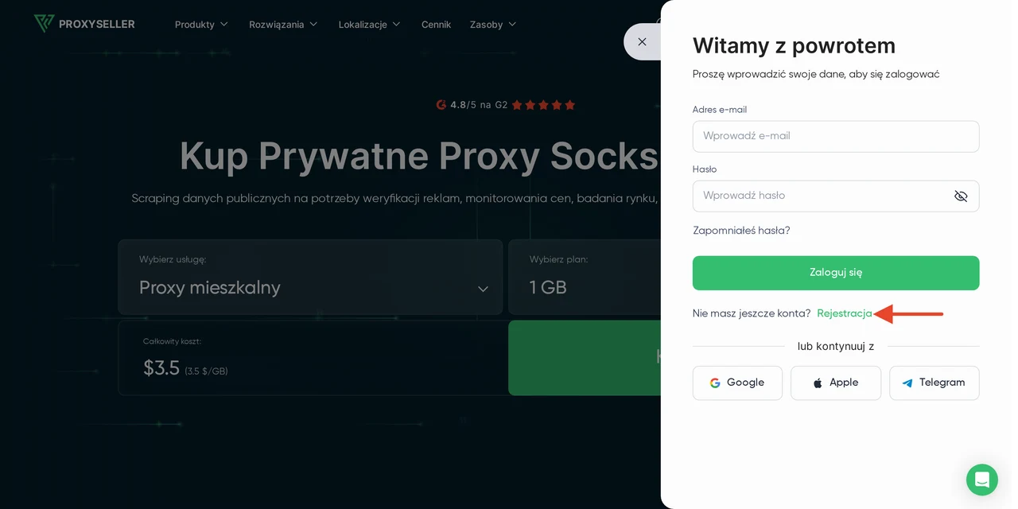Sign in with Google
The width and height of the screenshot is (1018, 509).
pos(737,383)
